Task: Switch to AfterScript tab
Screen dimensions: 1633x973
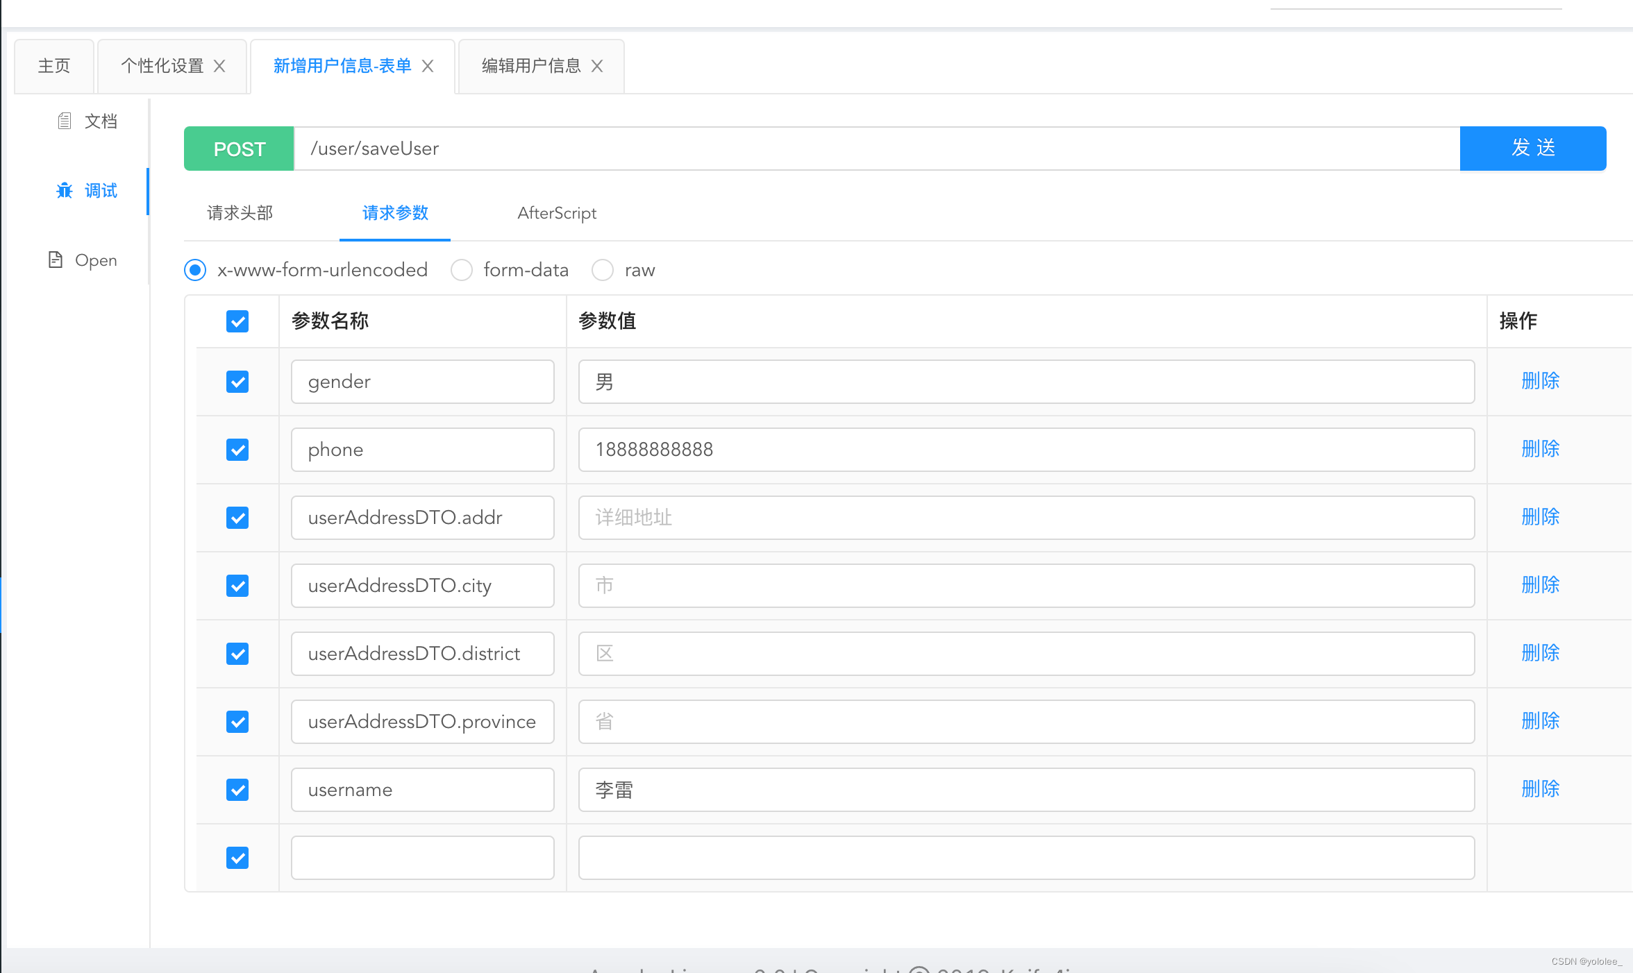Action: (556, 212)
